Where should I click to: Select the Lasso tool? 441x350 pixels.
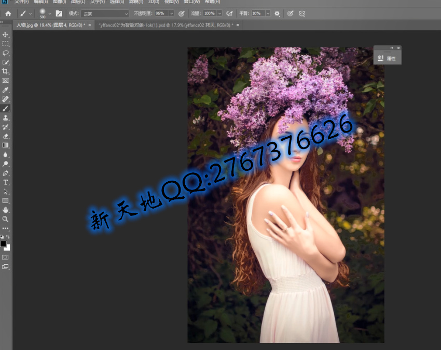coord(6,53)
